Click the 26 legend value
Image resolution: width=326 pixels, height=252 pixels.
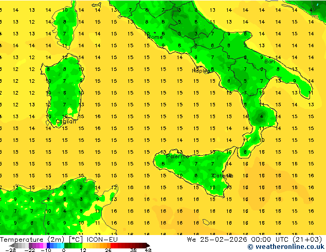108,250
